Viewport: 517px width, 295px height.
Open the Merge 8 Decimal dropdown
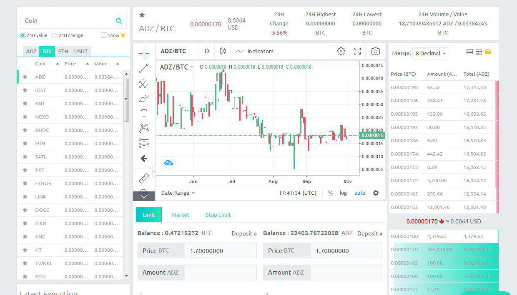tap(430, 53)
